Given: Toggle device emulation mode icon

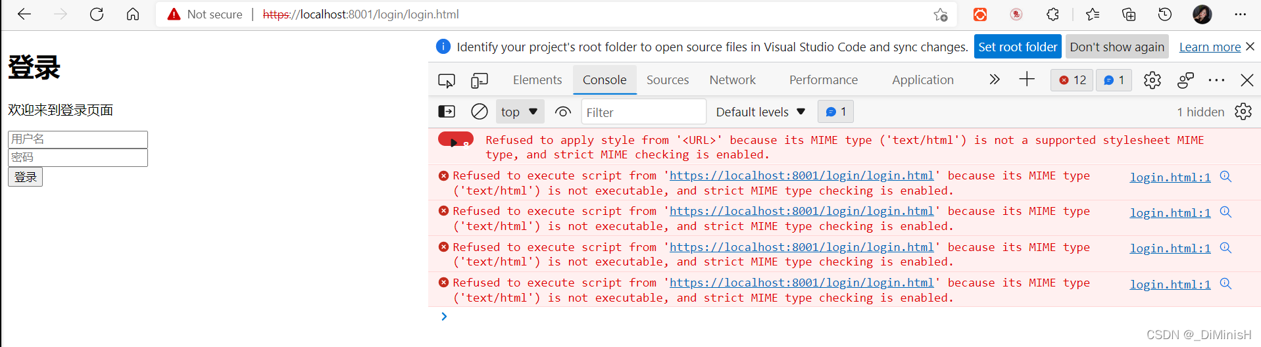Looking at the screenshot, I should pyautogui.click(x=480, y=80).
